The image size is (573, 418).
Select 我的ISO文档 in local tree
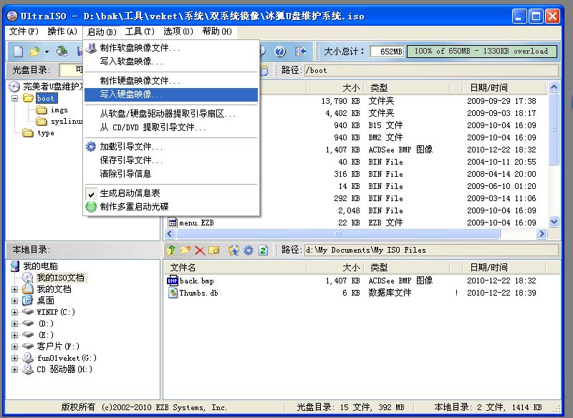(60, 278)
